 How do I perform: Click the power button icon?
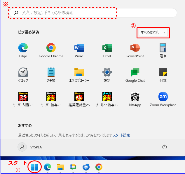click(165, 147)
